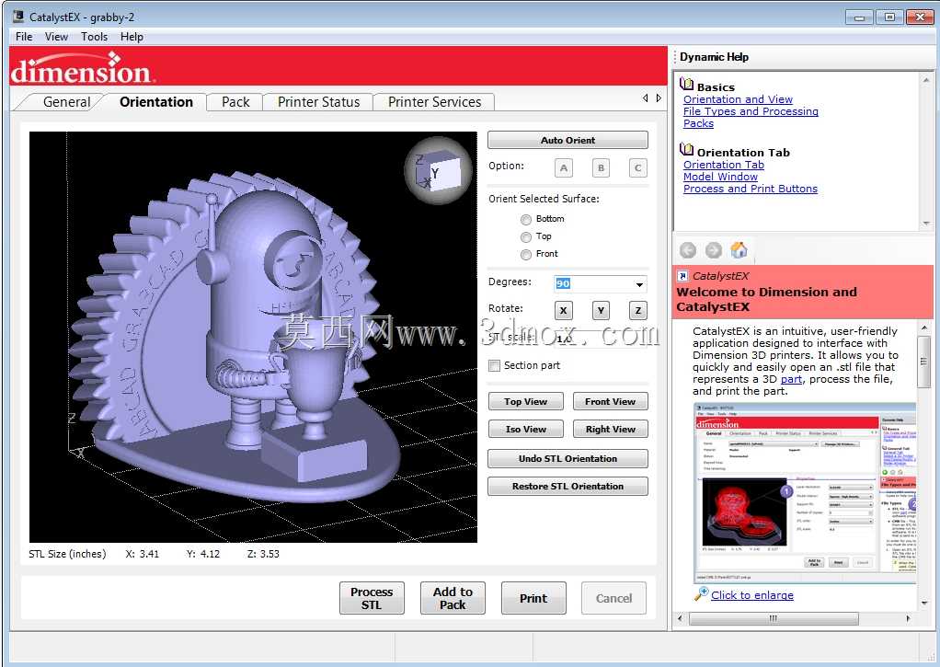This screenshot has width=940, height=667.
Task: Click the Basics book icon
Action: click(687, 84)
